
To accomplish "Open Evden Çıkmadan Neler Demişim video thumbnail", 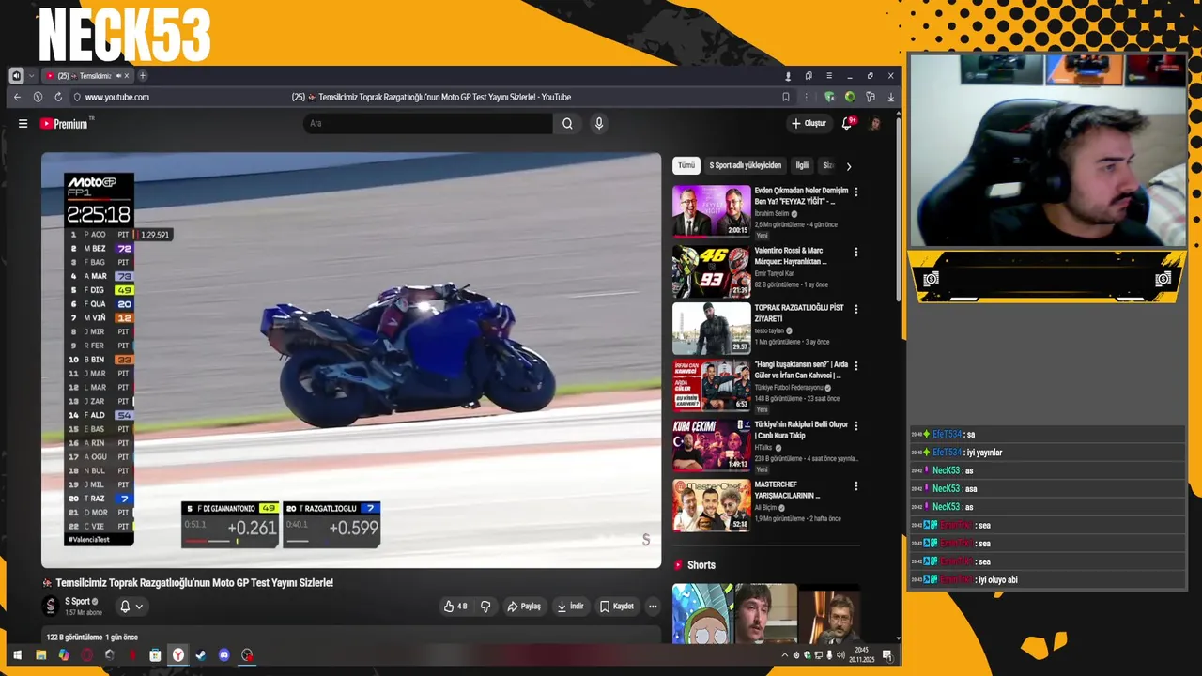I will pos(711,210).
